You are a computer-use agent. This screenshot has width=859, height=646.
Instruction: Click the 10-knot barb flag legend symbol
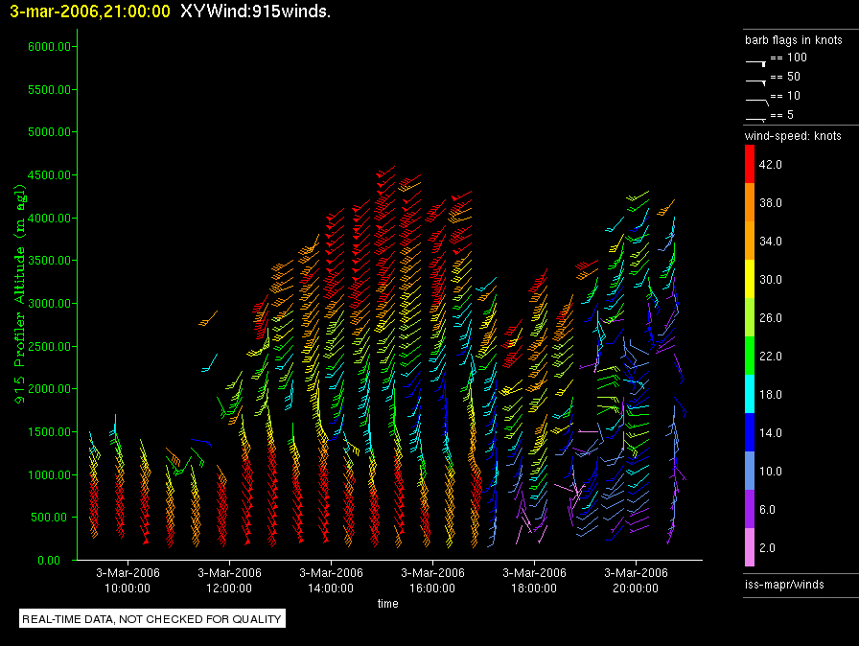tap(757, 102)
